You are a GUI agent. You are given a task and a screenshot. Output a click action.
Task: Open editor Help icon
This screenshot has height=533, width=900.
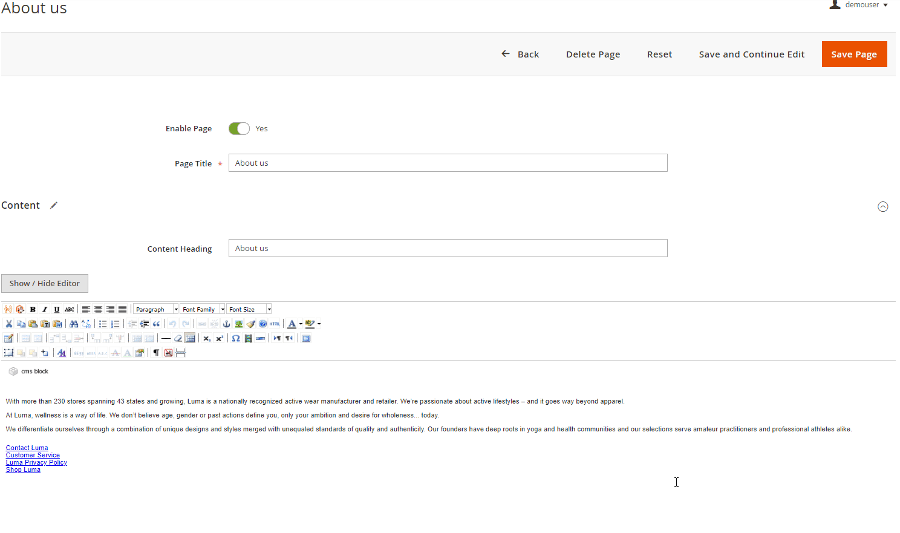(x=263, y=324)
